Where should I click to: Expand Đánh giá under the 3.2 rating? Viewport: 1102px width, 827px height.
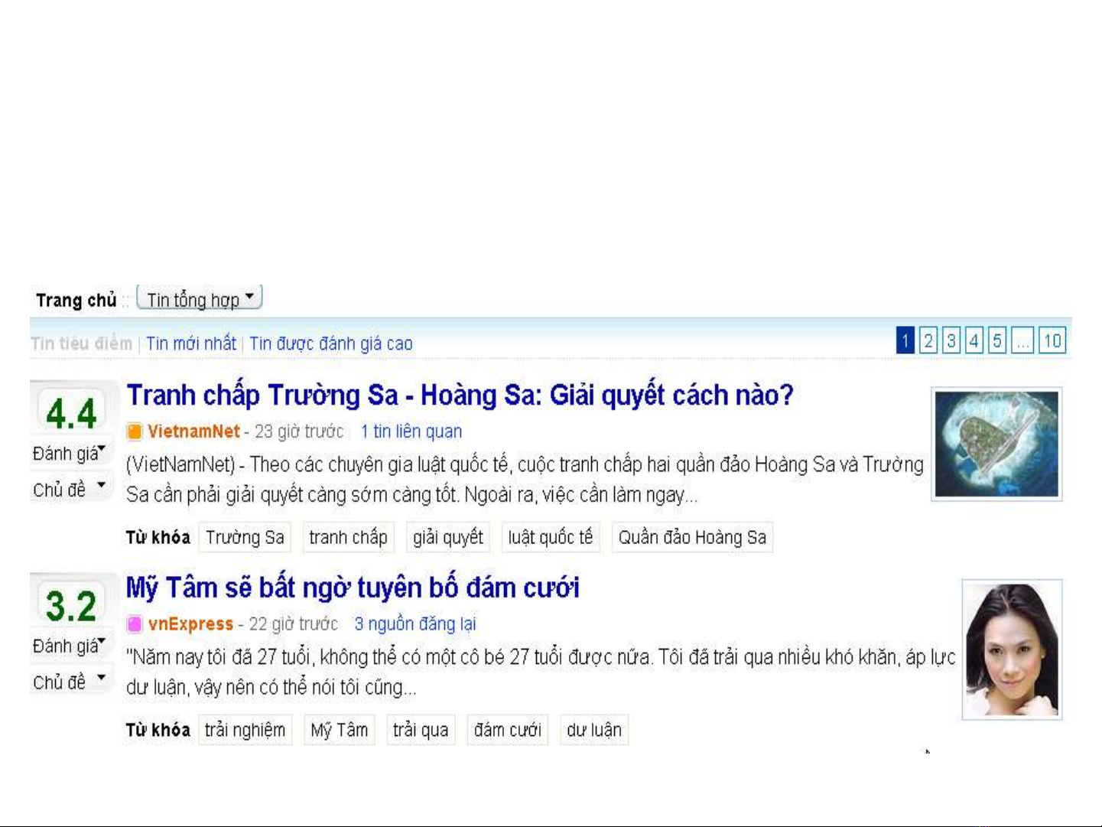70,646
